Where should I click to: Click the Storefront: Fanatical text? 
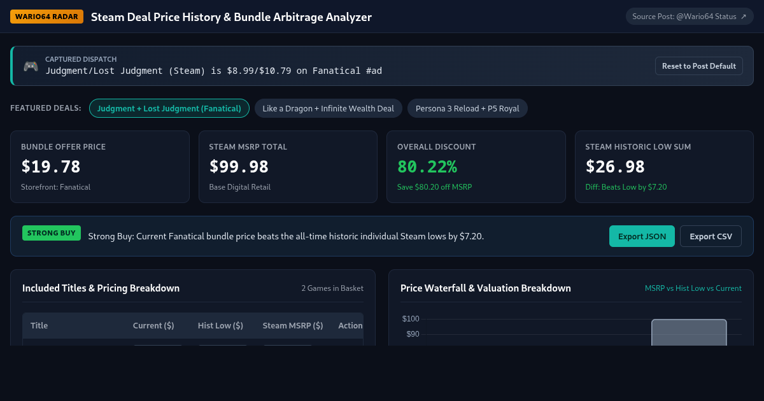55,187
